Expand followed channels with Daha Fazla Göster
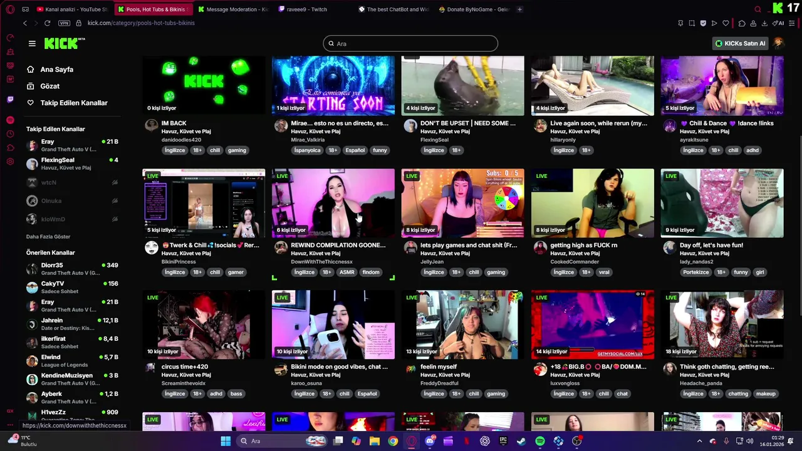The height and width of the screenshot is (451, 802). [x=48, y=237]
